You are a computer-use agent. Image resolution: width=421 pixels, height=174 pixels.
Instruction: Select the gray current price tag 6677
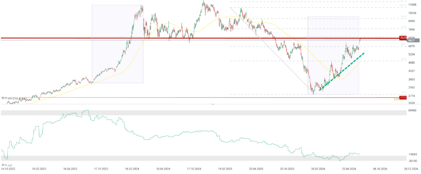[x=414, y=41]
